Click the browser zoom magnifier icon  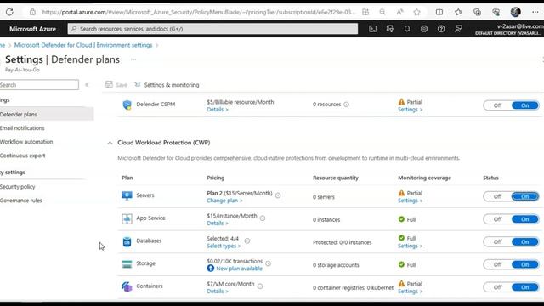[382, 12]
